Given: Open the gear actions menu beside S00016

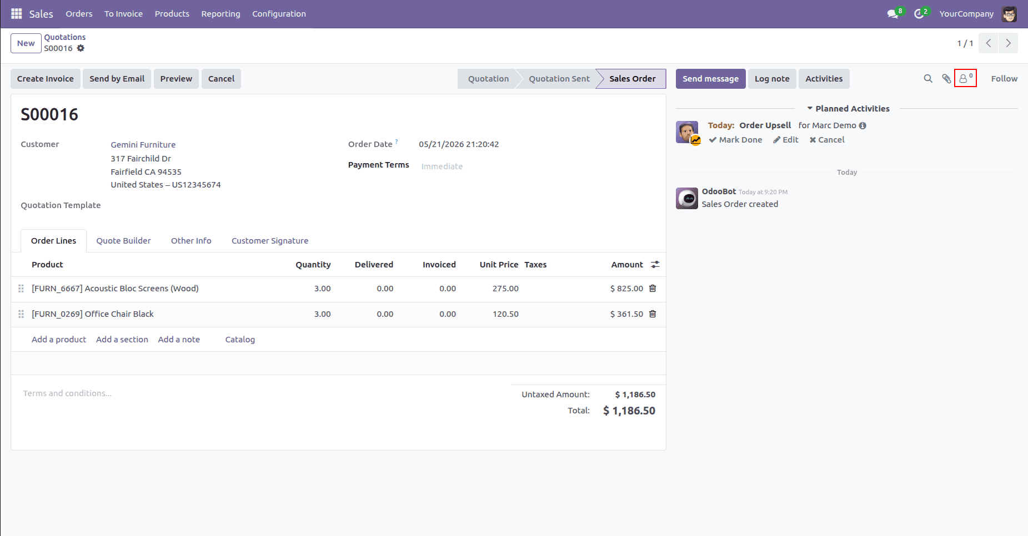Looking at the screenshot, I should [x=81, y=48].
